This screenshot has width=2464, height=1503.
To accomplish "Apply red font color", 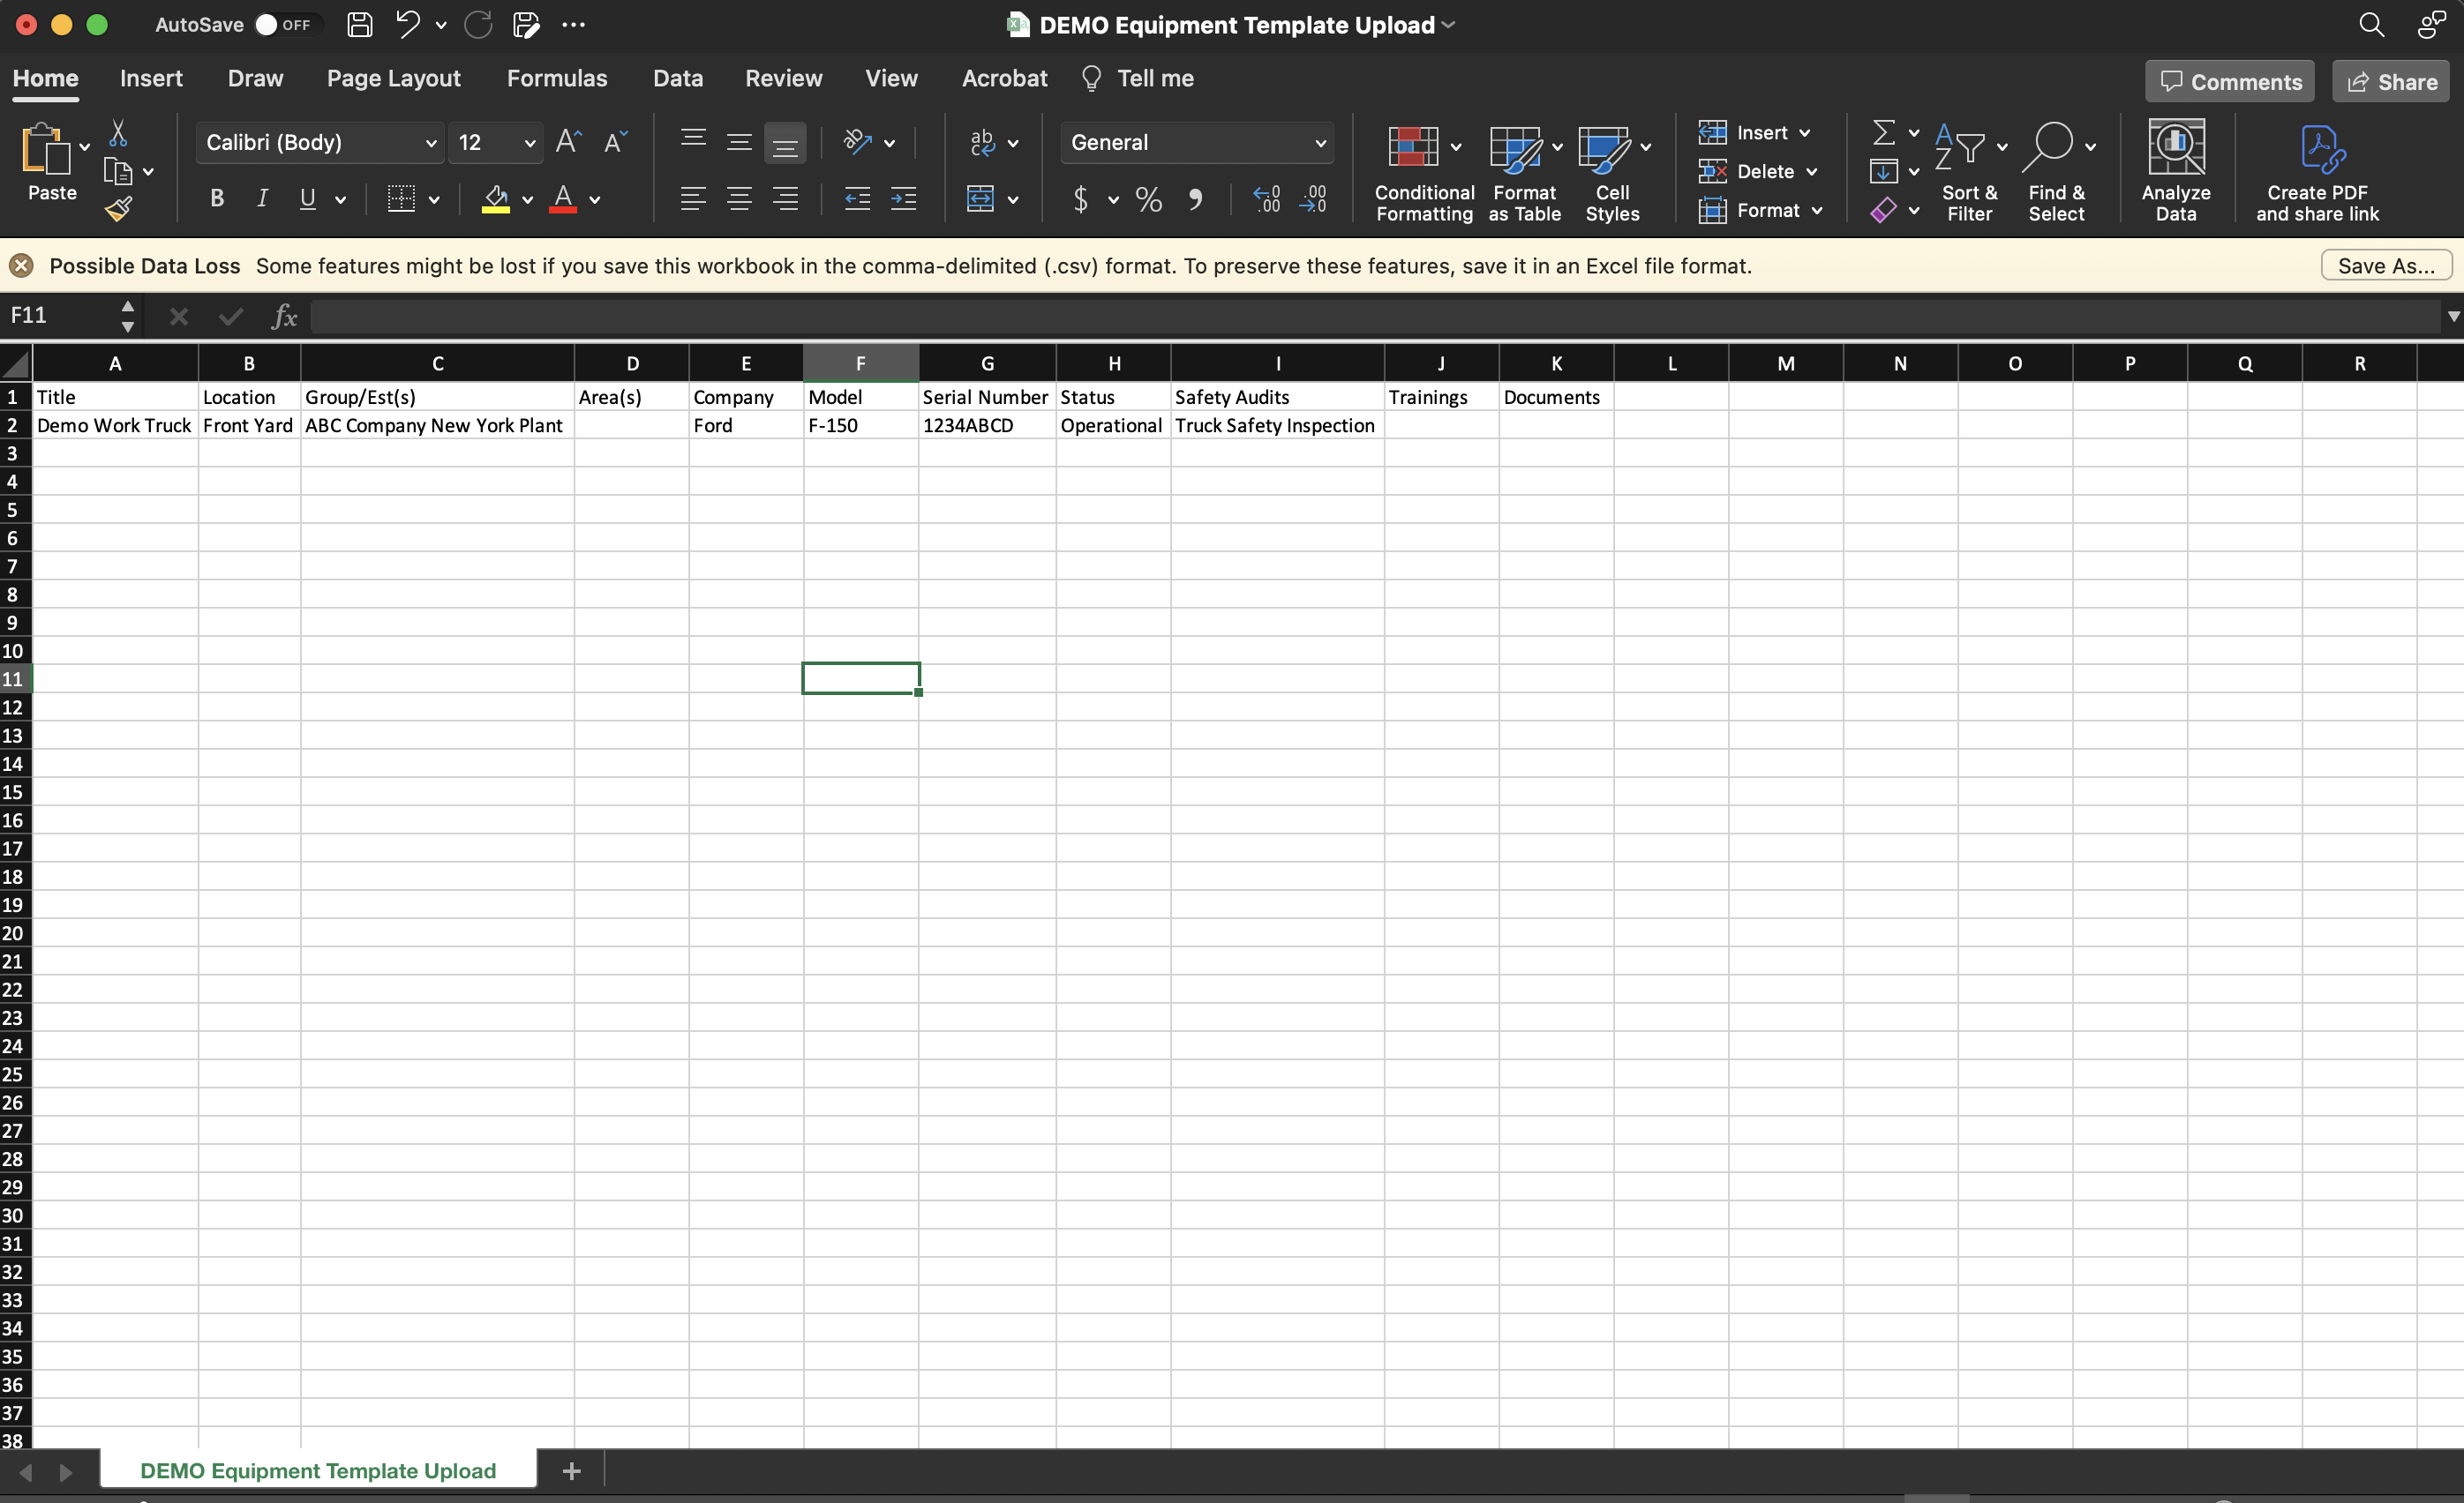I will pos(563,198).
